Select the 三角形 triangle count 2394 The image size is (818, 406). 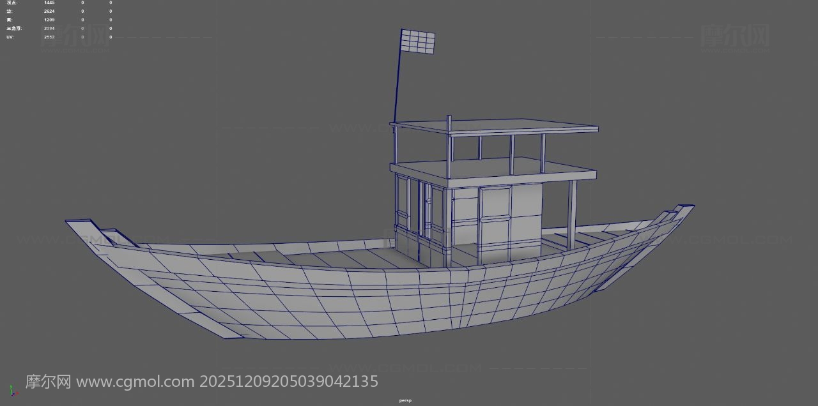49,29
